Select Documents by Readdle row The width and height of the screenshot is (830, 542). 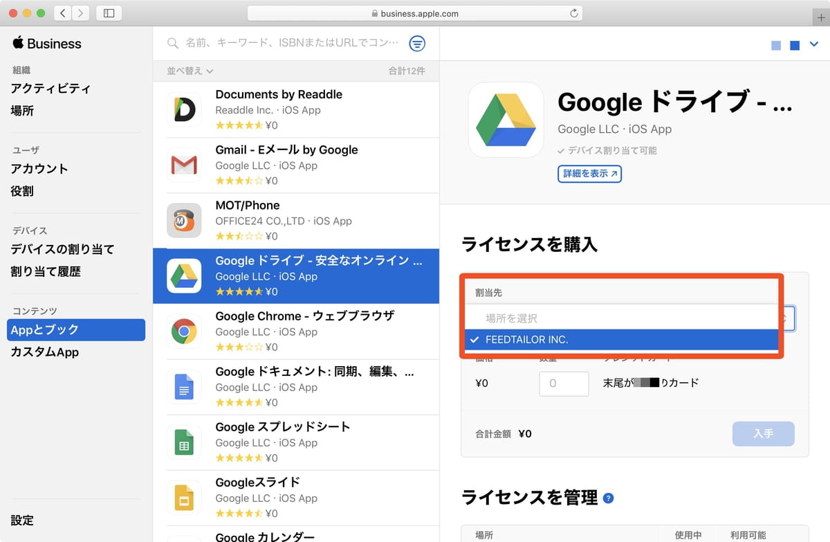[296, 109]
